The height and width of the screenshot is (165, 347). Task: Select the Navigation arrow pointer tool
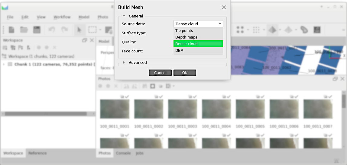point(79,30)
